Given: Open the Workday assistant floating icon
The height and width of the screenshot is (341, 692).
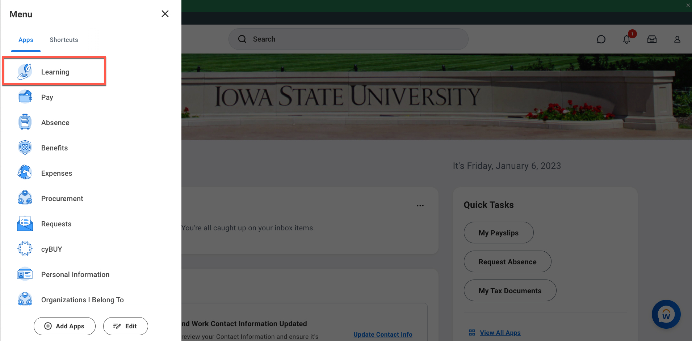Looking at the screenshot, I should coord(666,314).
